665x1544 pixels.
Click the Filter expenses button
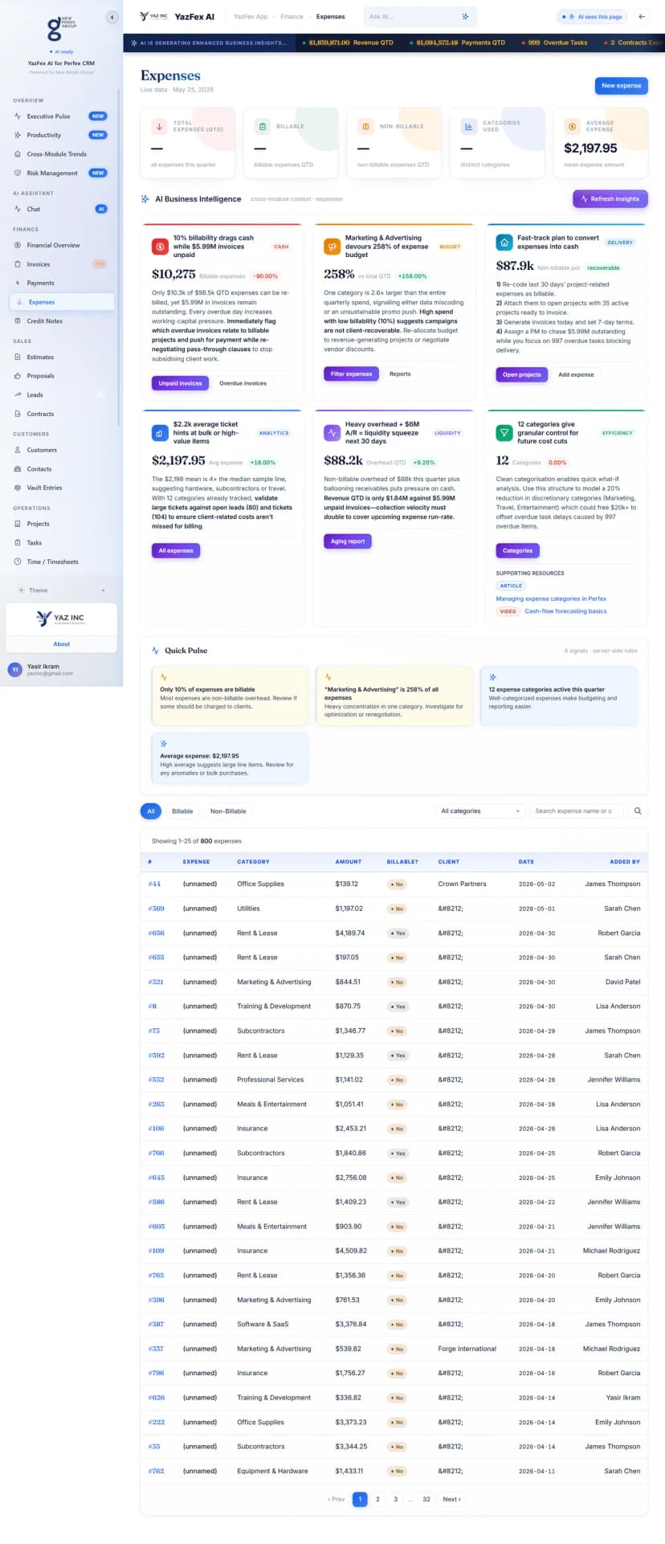pos(352,374)
